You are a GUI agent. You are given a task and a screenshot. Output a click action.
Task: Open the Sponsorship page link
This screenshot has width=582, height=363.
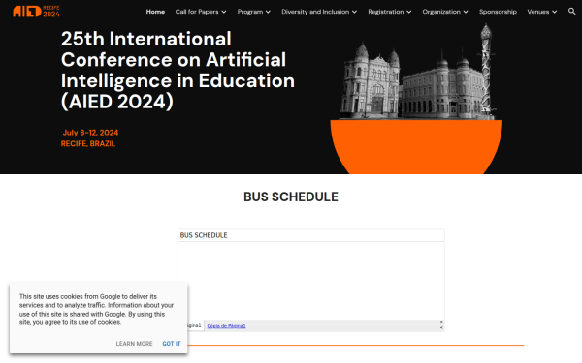(498, 12)
